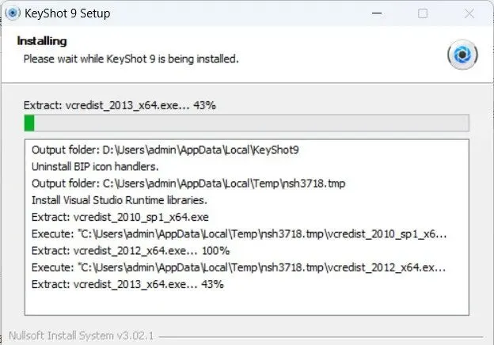
Task: Click the KeyShot 9 Setup title text
Action: 67,13
